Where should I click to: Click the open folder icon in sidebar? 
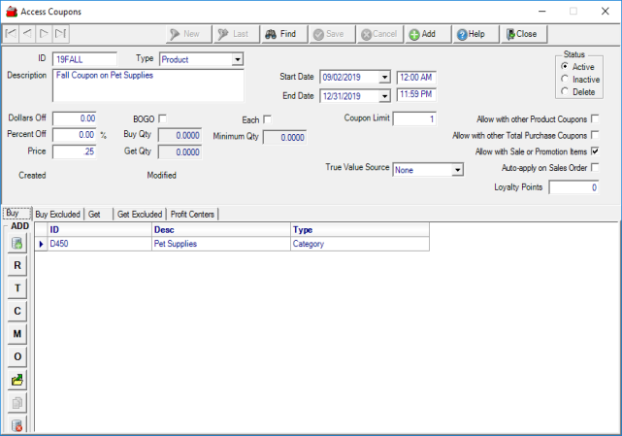[17, 379]
